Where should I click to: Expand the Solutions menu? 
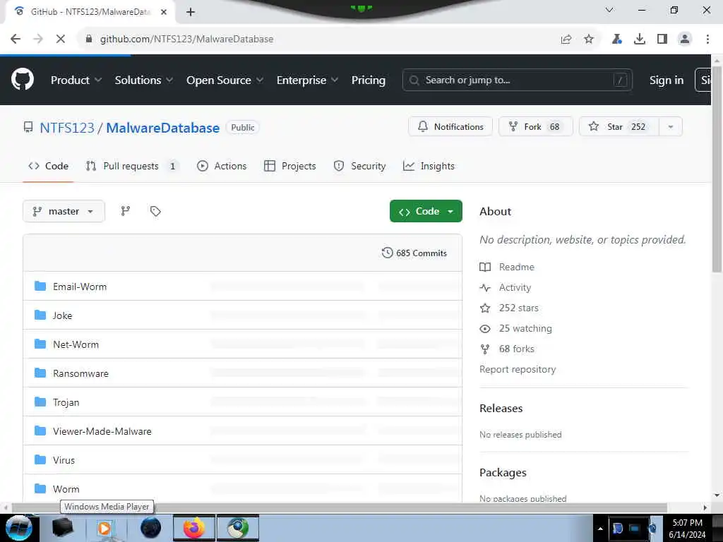coord(144,80)
